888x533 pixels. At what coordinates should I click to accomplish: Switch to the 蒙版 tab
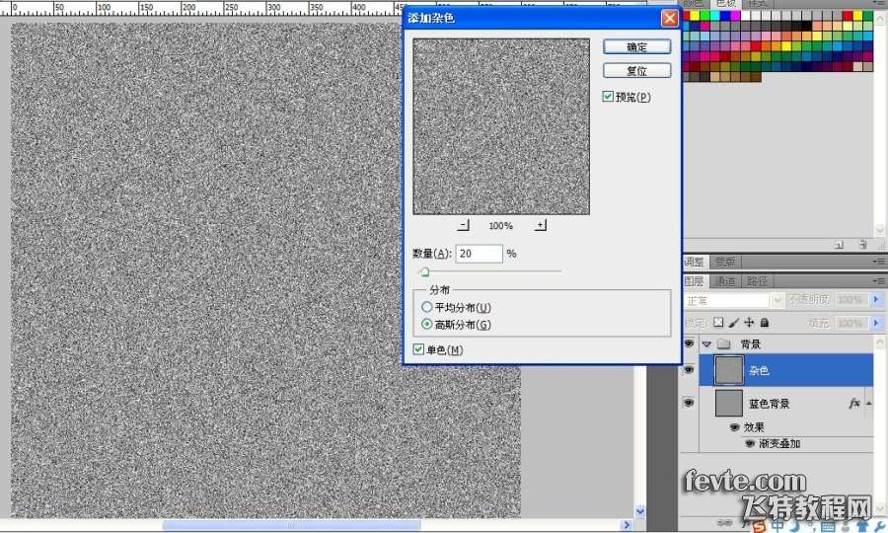(x=725, y=262)
